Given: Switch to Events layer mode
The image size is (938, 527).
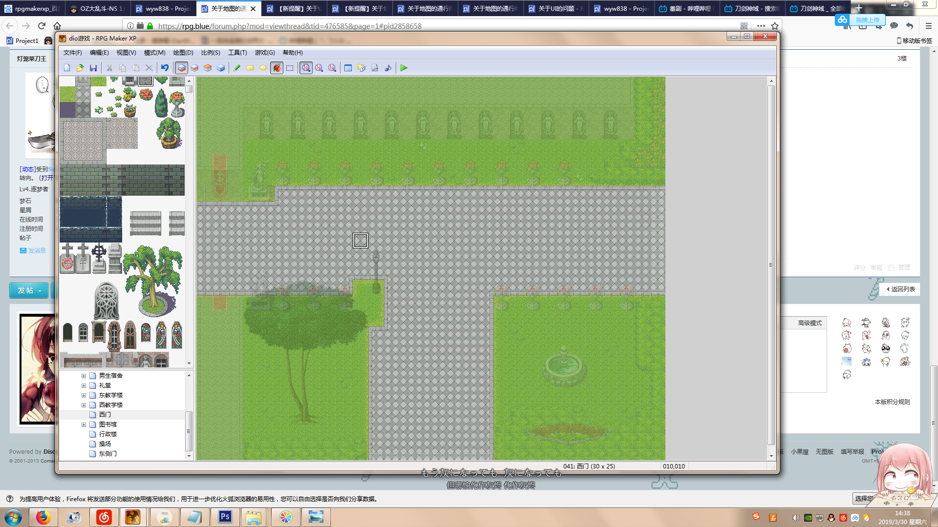Looking at the screenshot, I should click(x=221, y=68).
